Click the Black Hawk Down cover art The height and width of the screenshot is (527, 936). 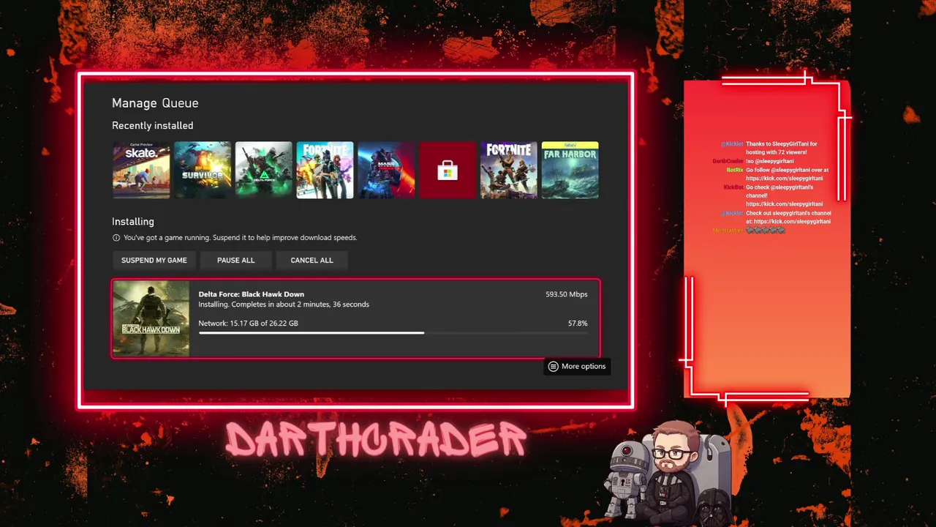[x=151, y=318]
